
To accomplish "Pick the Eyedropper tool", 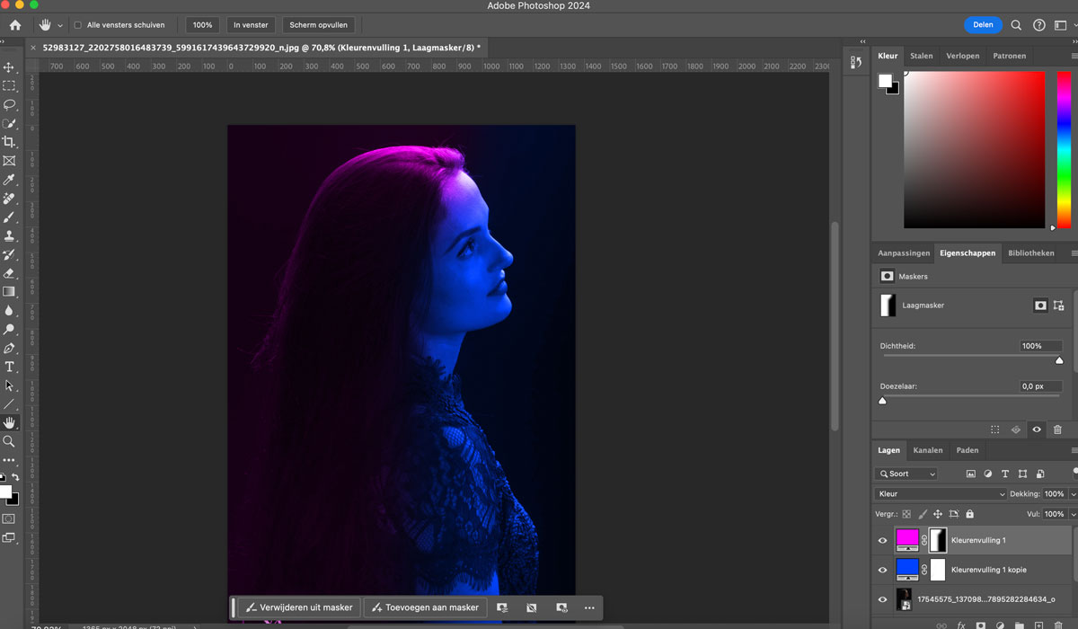I will [x=9, y=180].
